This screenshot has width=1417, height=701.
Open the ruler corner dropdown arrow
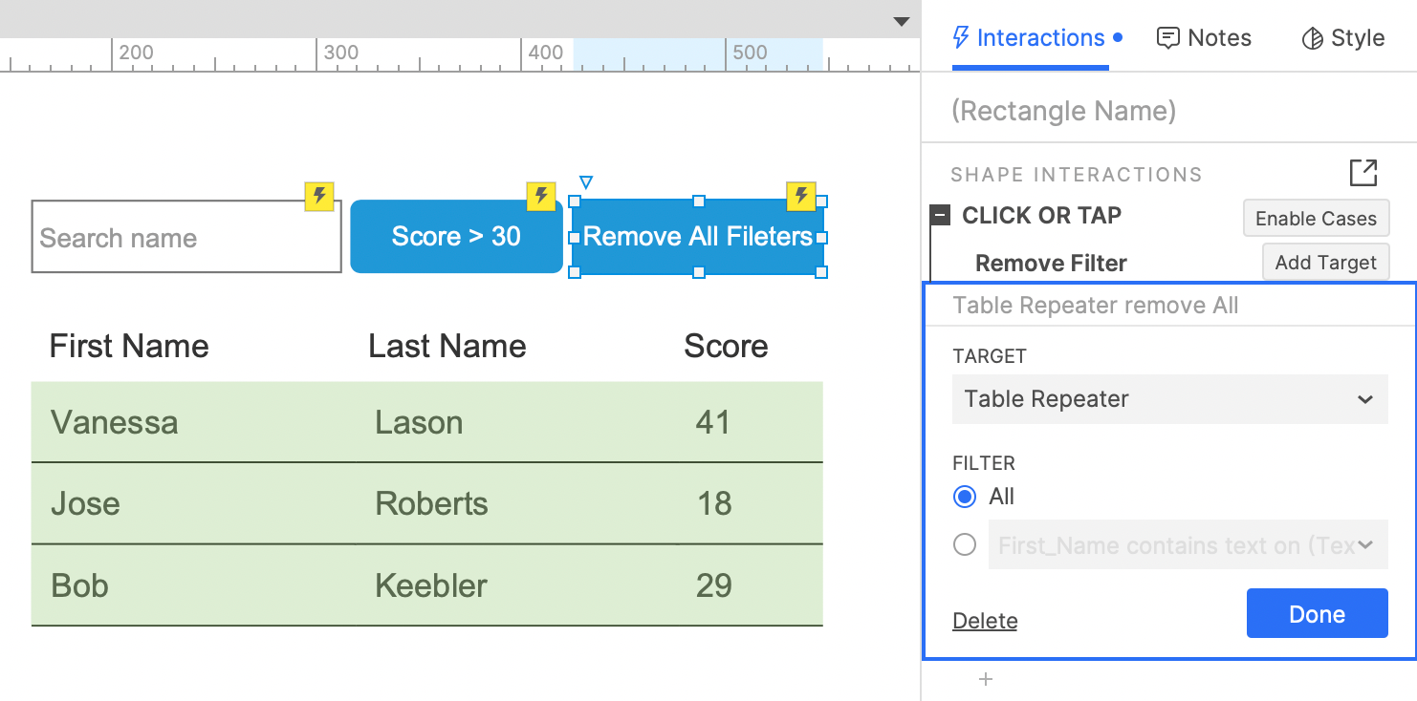(x=901, y=21)
